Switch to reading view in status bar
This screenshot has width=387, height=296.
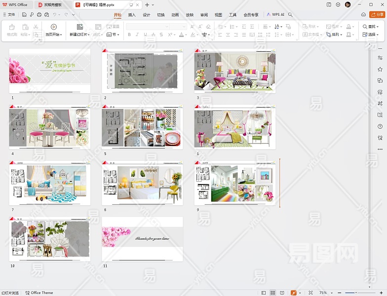(282, 293)
